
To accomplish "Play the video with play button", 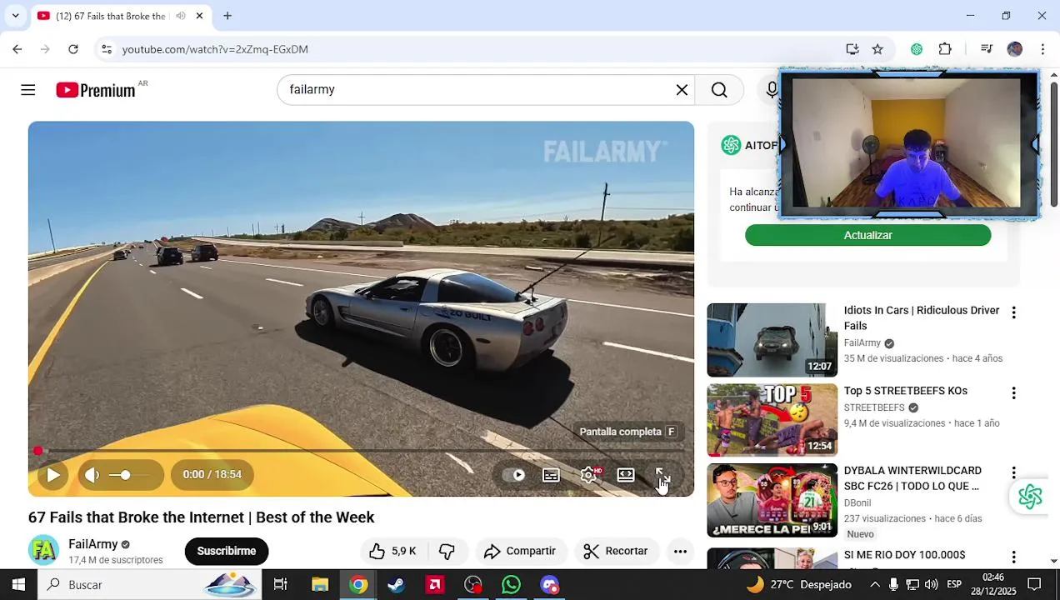I will [53, 475].
